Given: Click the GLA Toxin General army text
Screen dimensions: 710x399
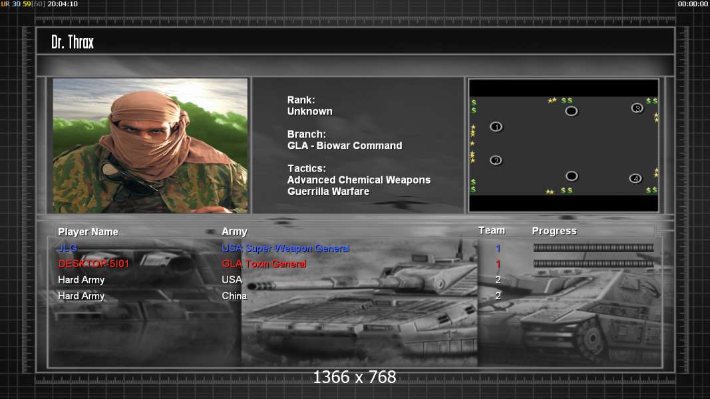Looking at the screenshot, I should click(264, 263).
